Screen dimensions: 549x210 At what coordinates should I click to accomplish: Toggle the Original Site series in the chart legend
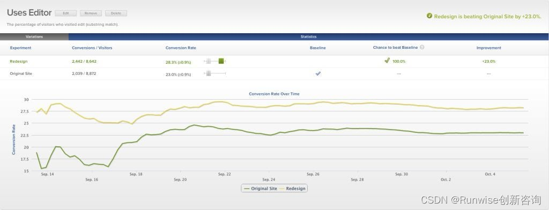261,188
